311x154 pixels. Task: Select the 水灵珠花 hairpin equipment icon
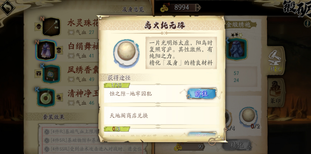click(51, 27)
